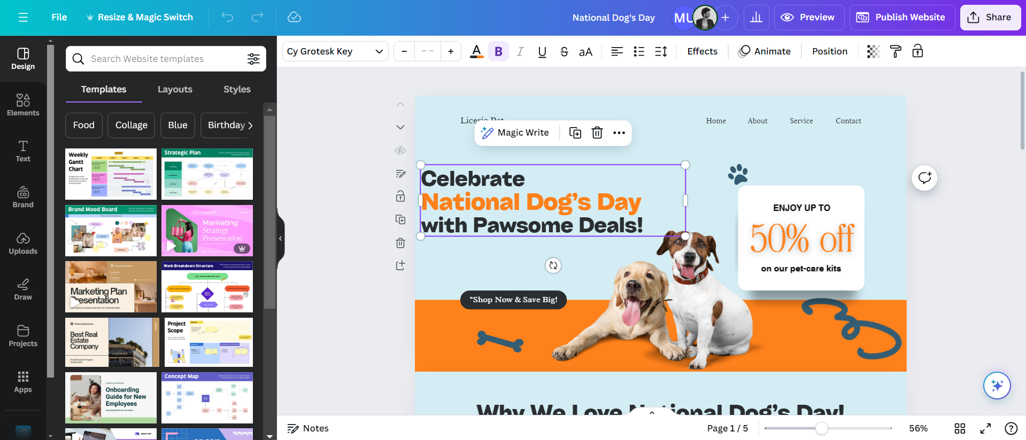Adjust the zoom slider handle
The width and height of the screenshot is (1026, 440).
coord(822,428)
